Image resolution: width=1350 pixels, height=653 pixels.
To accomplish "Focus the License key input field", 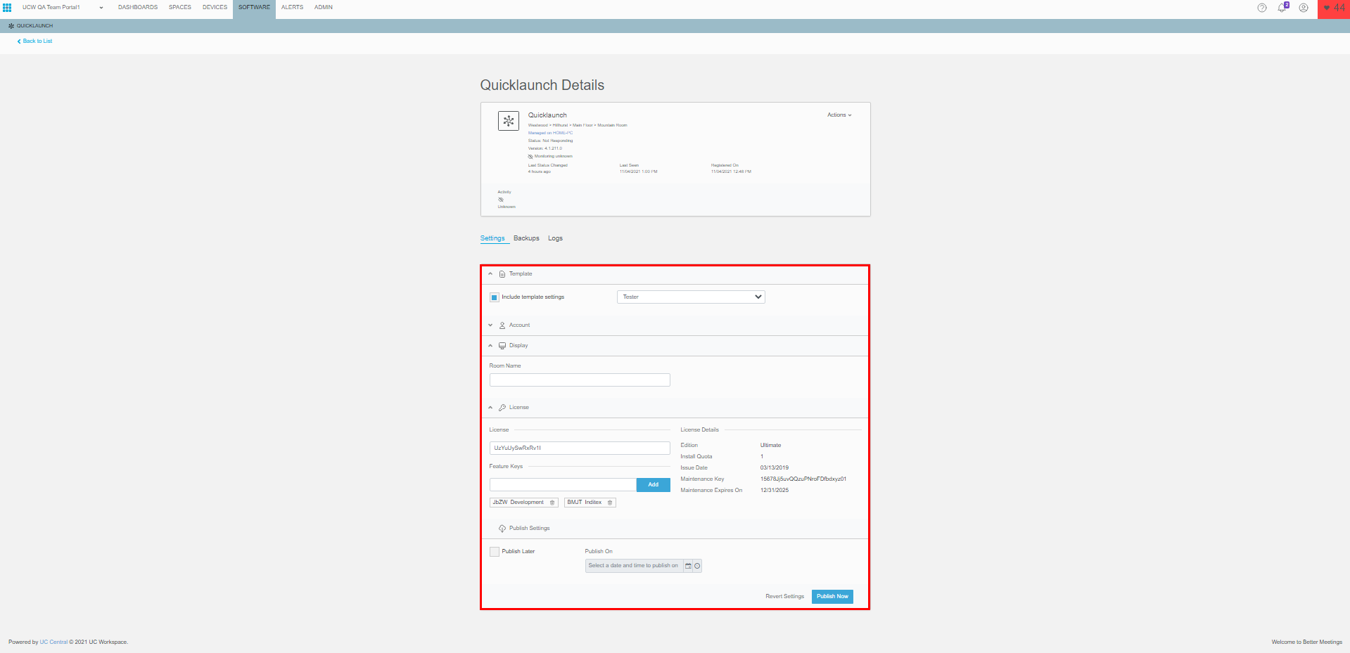I will pyautogui.click(x=580, y=448).
